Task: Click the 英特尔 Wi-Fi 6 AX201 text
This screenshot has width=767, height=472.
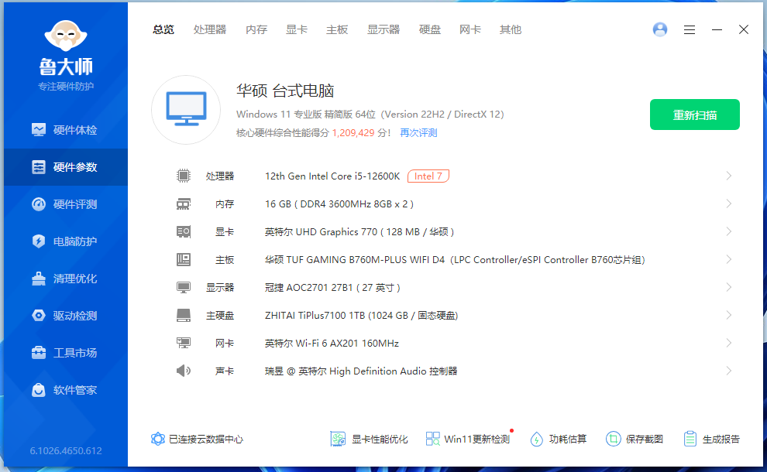Action: click(x=332, y=343)
